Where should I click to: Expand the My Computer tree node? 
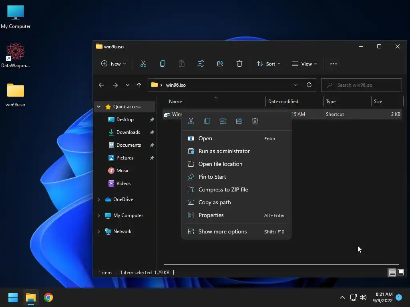(99, 215)
